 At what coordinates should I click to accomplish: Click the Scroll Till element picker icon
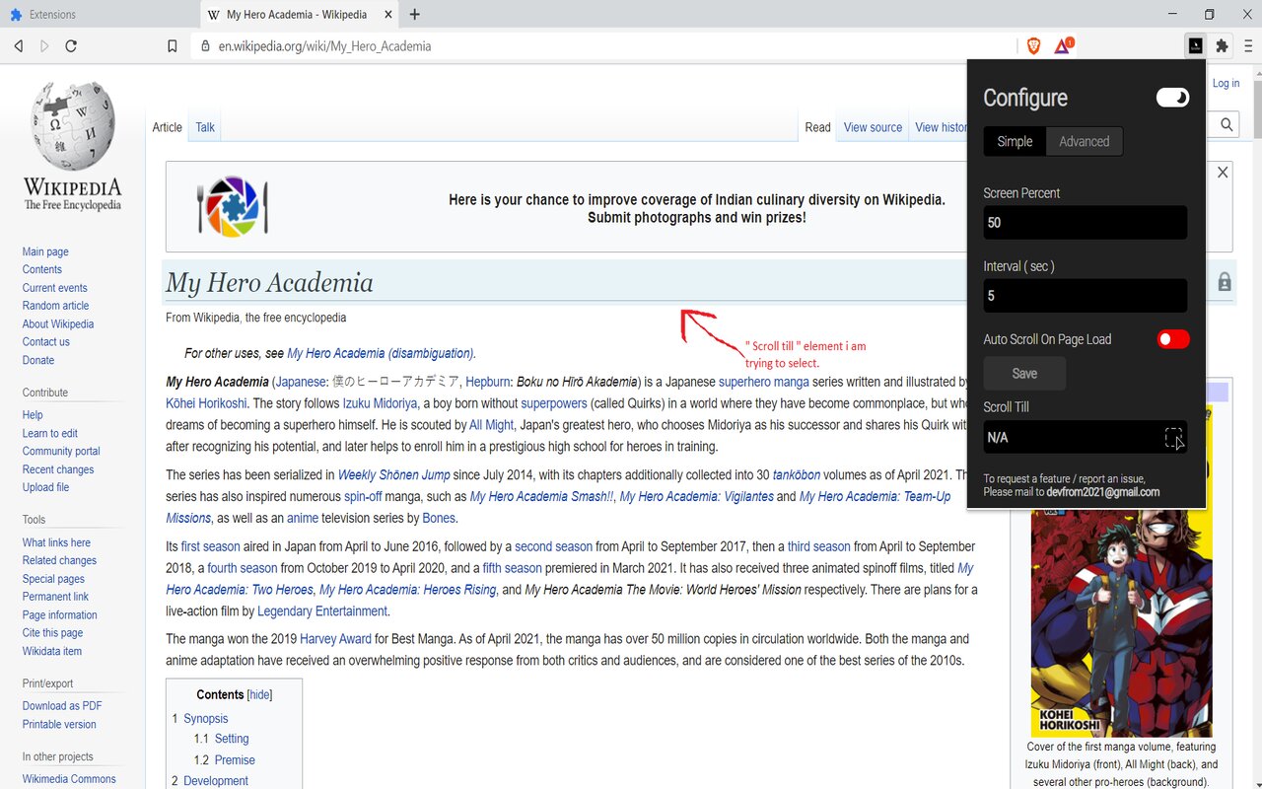click(1172, 438)
